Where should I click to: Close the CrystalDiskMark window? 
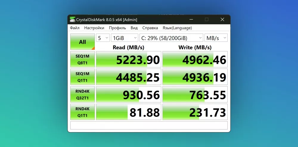point(222,20)
